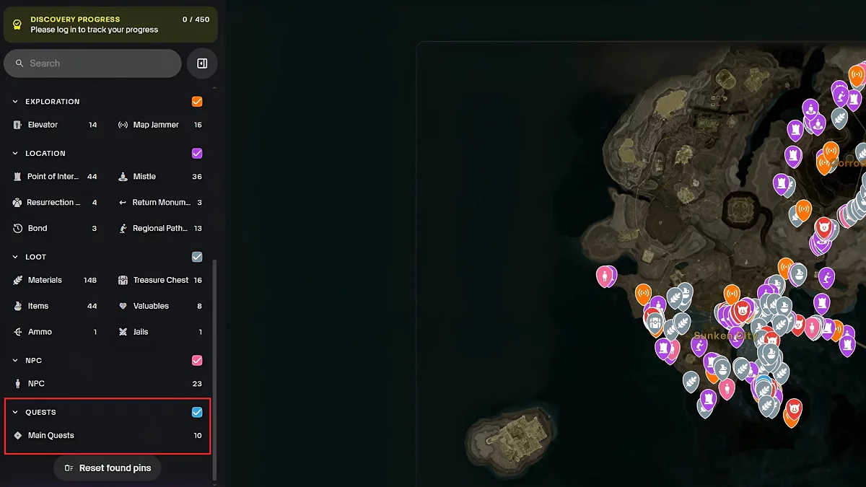Screen dimensions: 866x487
Task: Select the Materials filter icon
Action: 17,280
